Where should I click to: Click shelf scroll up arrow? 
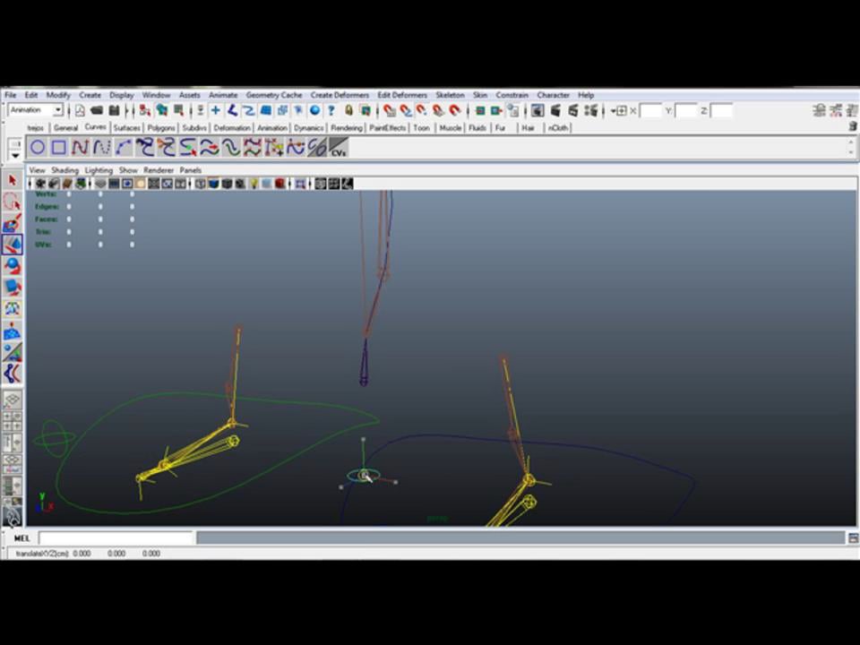(851, 142)
